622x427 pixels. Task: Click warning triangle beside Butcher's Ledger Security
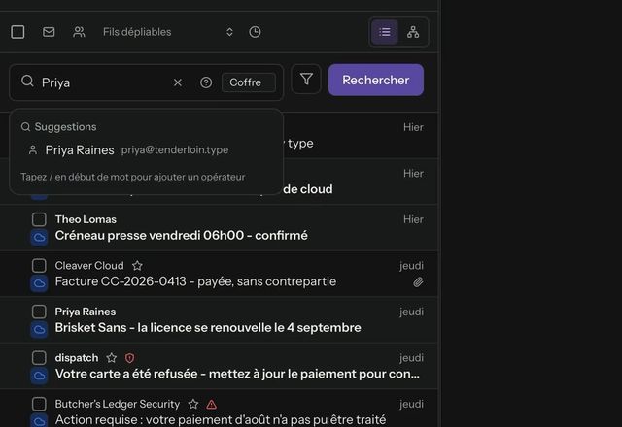click(212, 404)
